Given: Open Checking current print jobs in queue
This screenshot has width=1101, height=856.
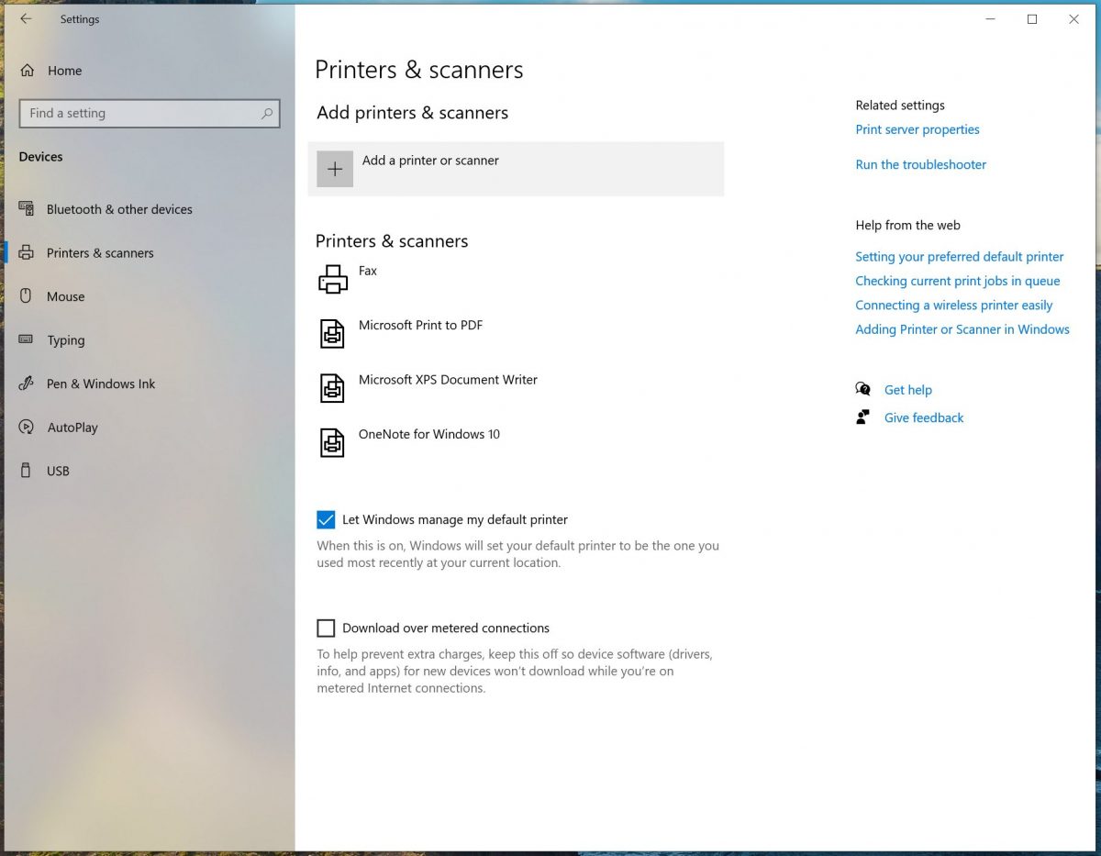Looking at the screenshot, I should click(958, 281).
